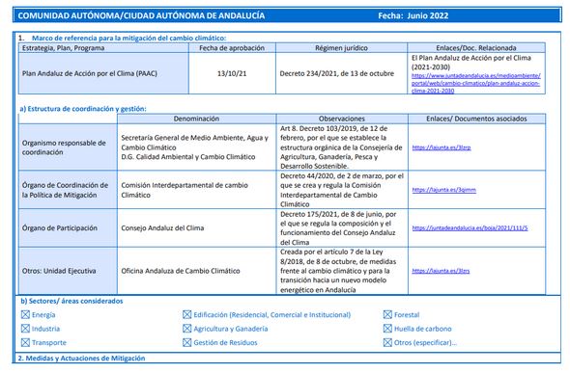Select the Fecha de aprobación header
The width and height of the screenshot is (570, 373).
pyautogui.click(x=232, y=48)
